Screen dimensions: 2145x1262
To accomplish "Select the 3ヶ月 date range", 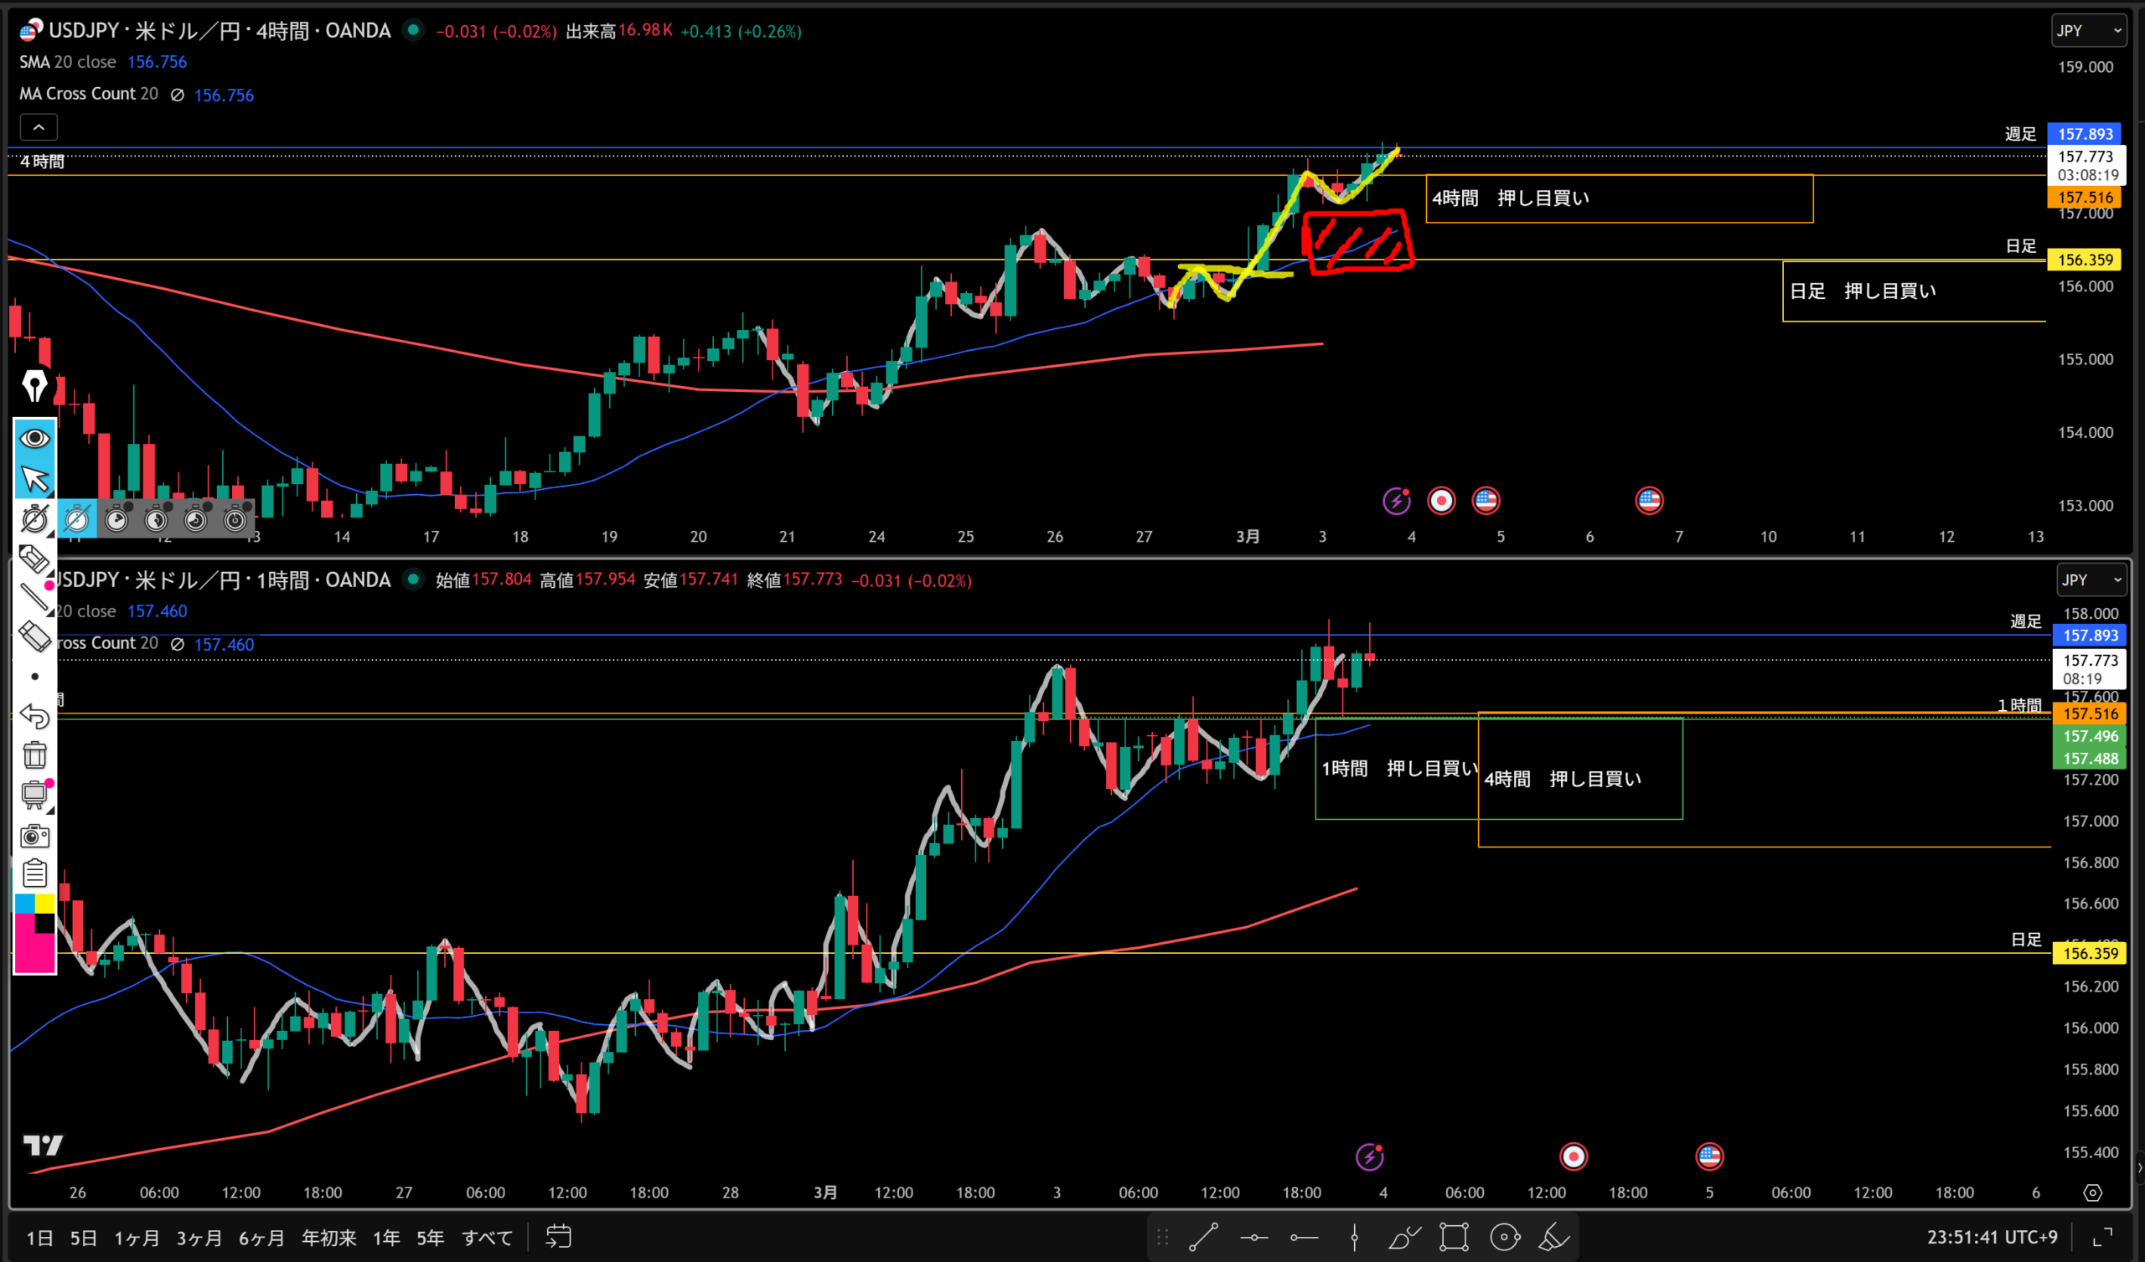I will (x=199, y=1238).
